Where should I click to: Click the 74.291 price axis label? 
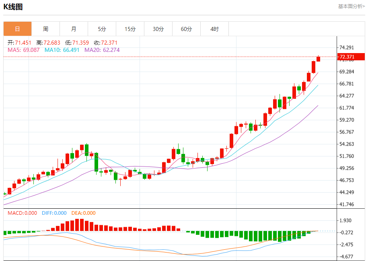(x=347, y=47)
